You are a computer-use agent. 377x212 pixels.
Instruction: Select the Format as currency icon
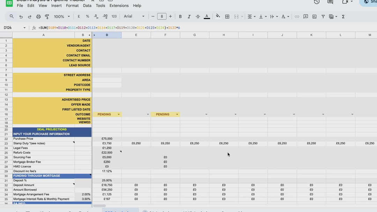(79, 16)
